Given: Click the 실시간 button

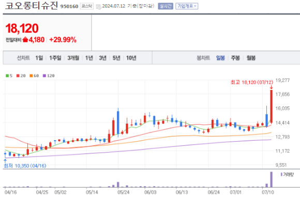Looking at the screenshot, I should tap(166, 6).
